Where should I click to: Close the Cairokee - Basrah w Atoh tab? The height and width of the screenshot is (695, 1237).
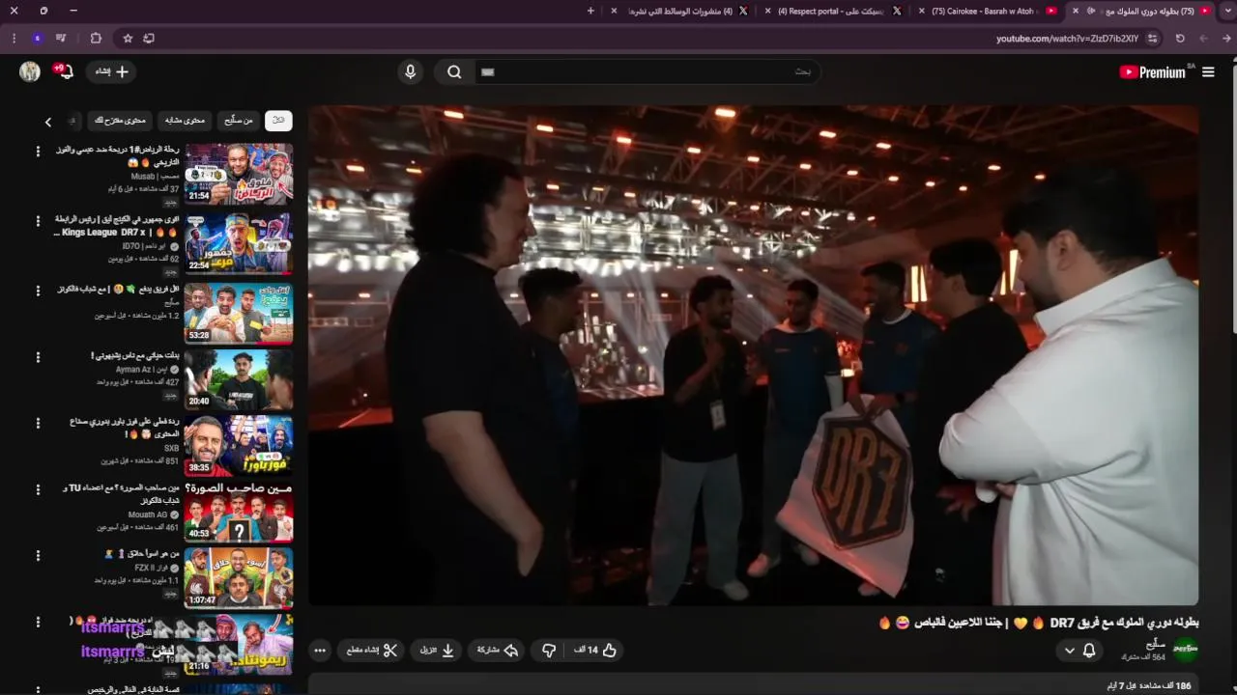coord(922,11)
